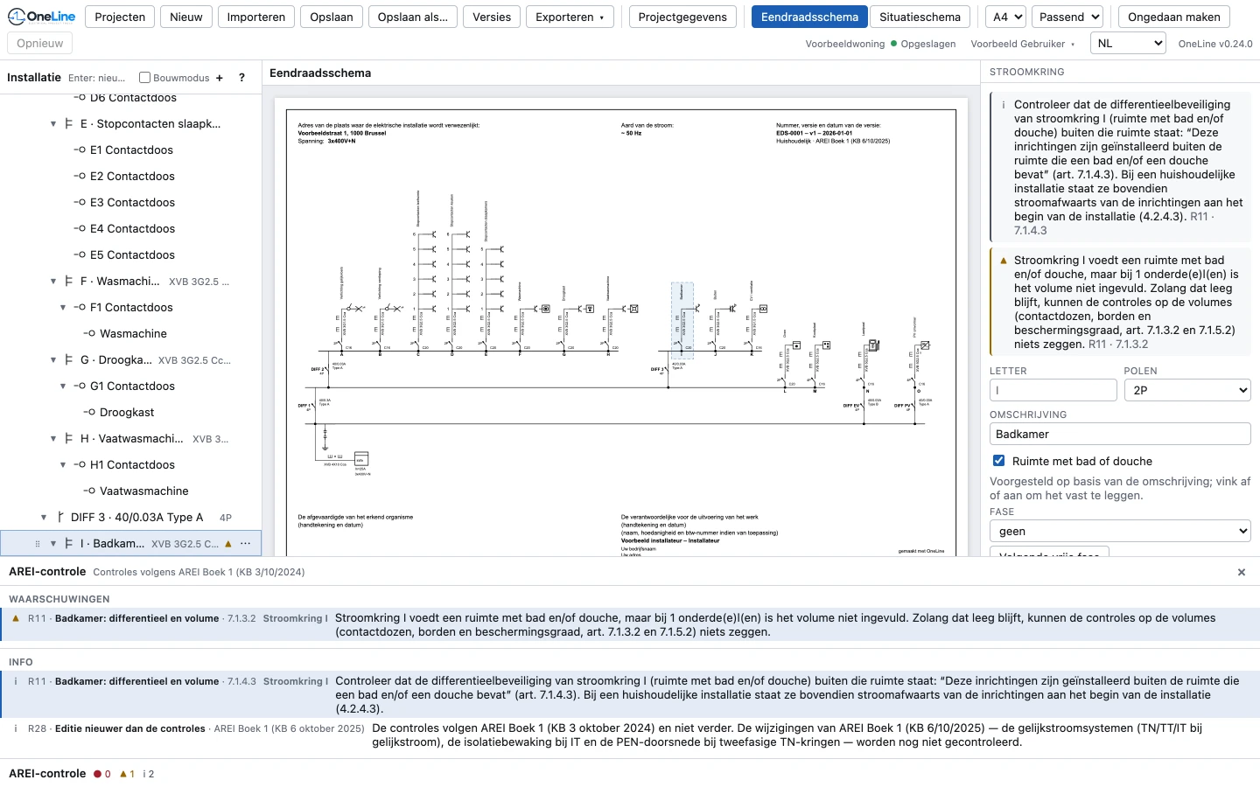Viewport: 1260px width, 787px height.
Task: Click into the Letter input field
Action: pyautogui.click(x=1053, y=390)
